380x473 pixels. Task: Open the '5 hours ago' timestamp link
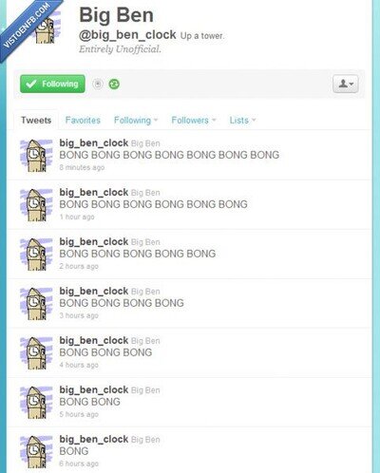(x=79, y=414)
